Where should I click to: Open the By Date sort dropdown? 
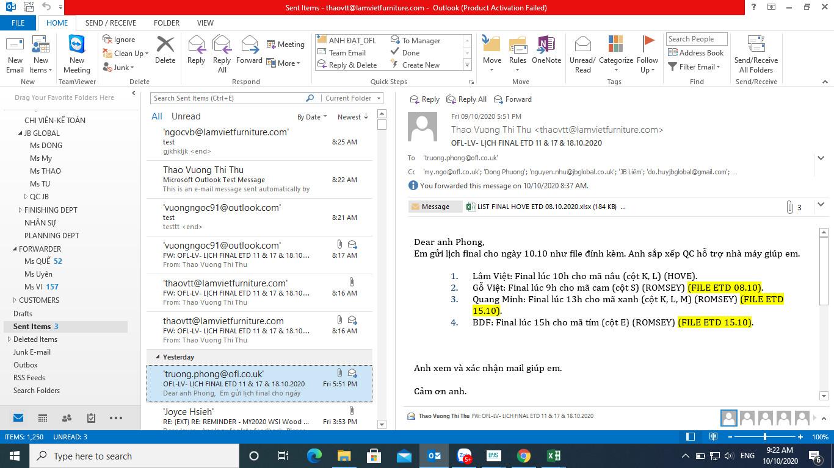pyautogui.click(x=312, y=117)
